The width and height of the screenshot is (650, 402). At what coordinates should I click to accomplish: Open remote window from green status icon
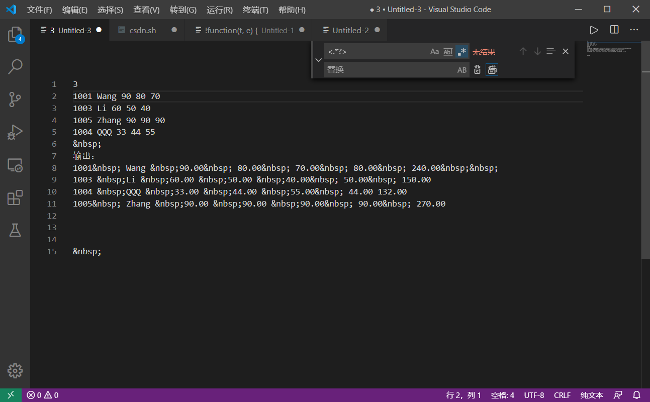11,395
